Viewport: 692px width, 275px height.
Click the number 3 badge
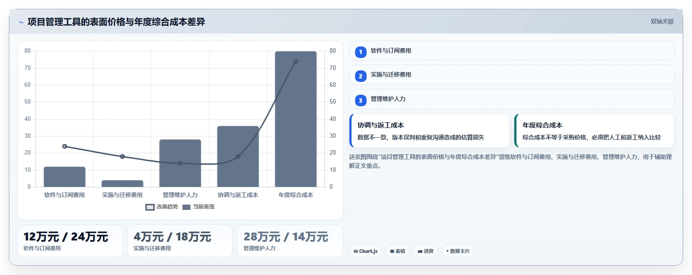pos(360,101)
